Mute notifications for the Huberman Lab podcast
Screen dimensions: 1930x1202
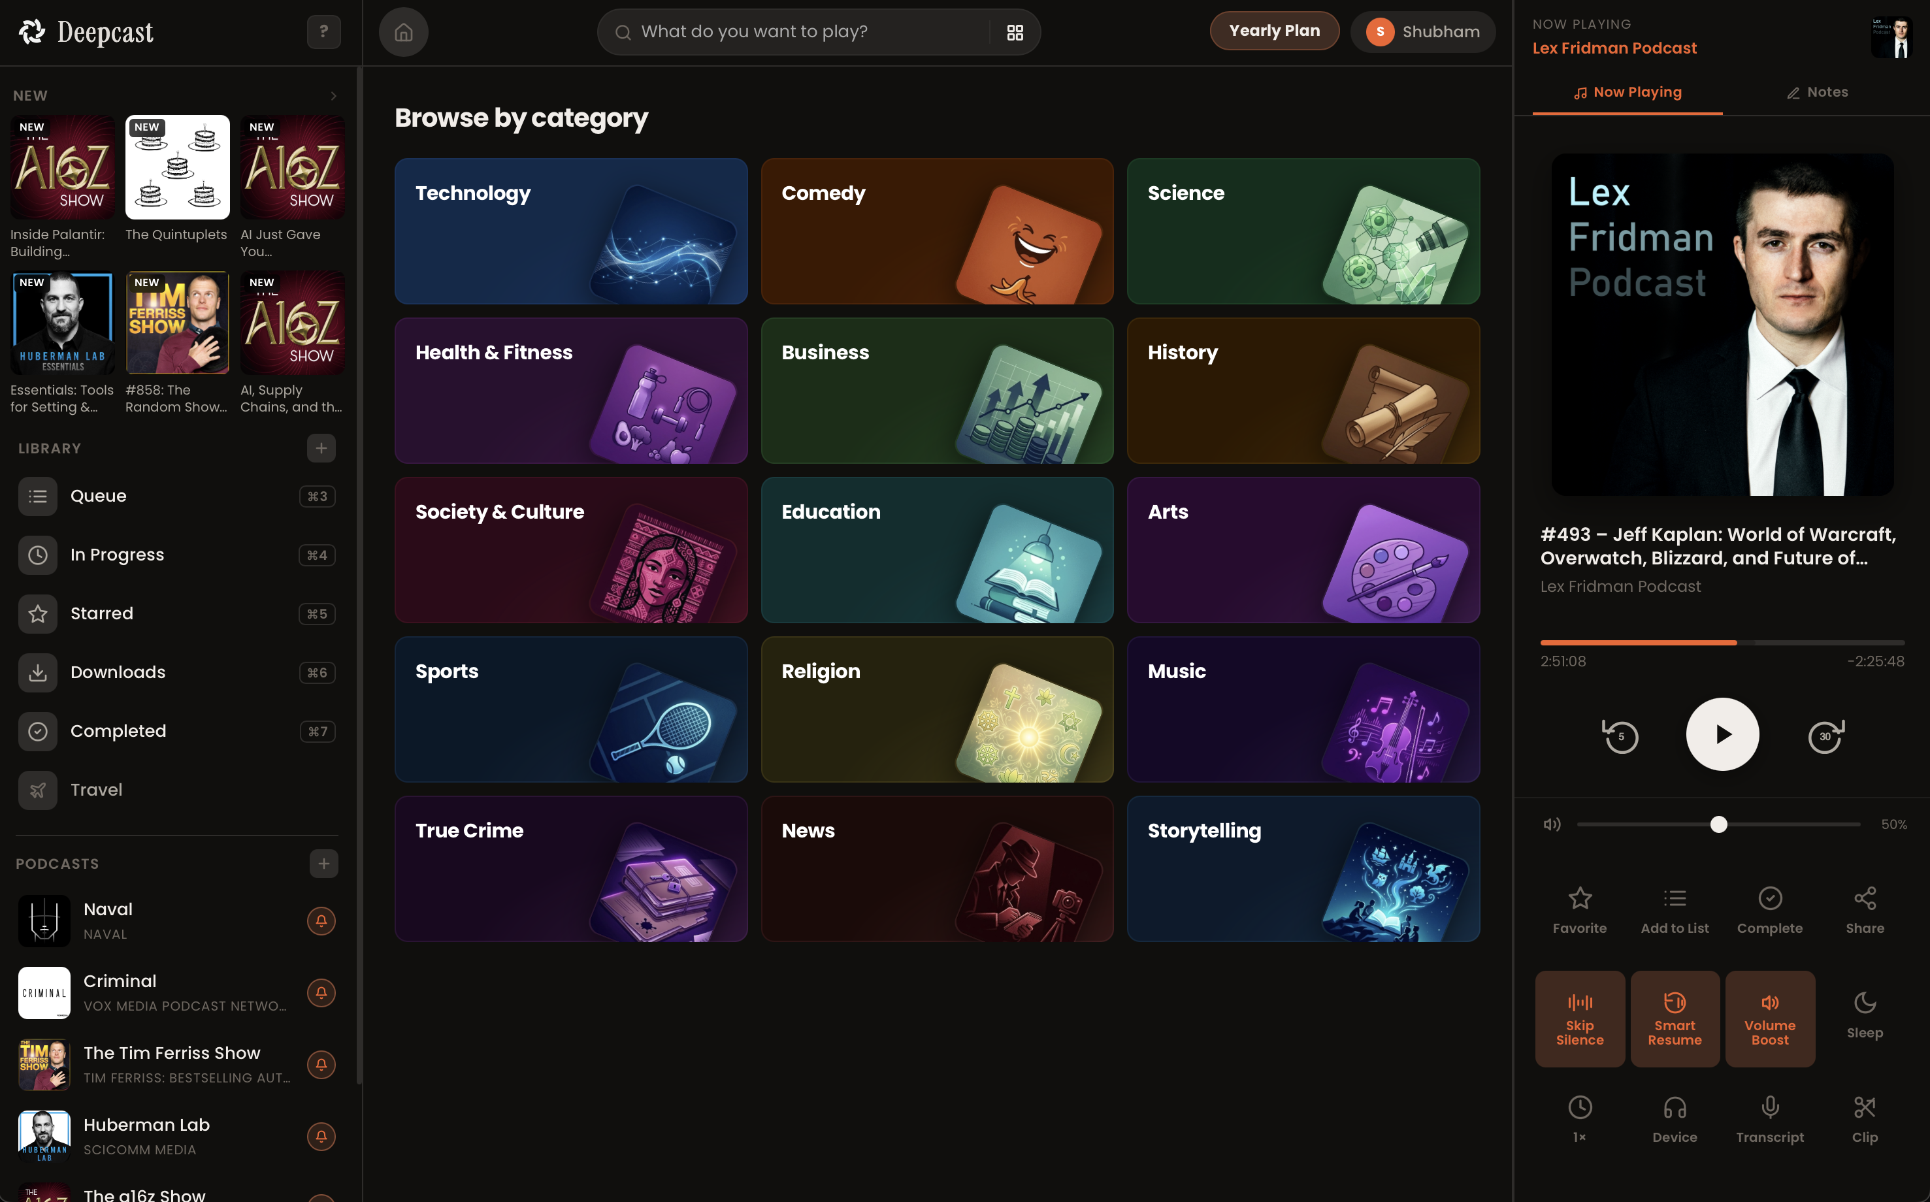(321, 1137)
